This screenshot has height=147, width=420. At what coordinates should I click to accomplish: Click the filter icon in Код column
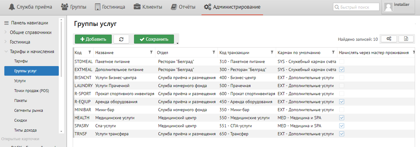click(90, 52)
